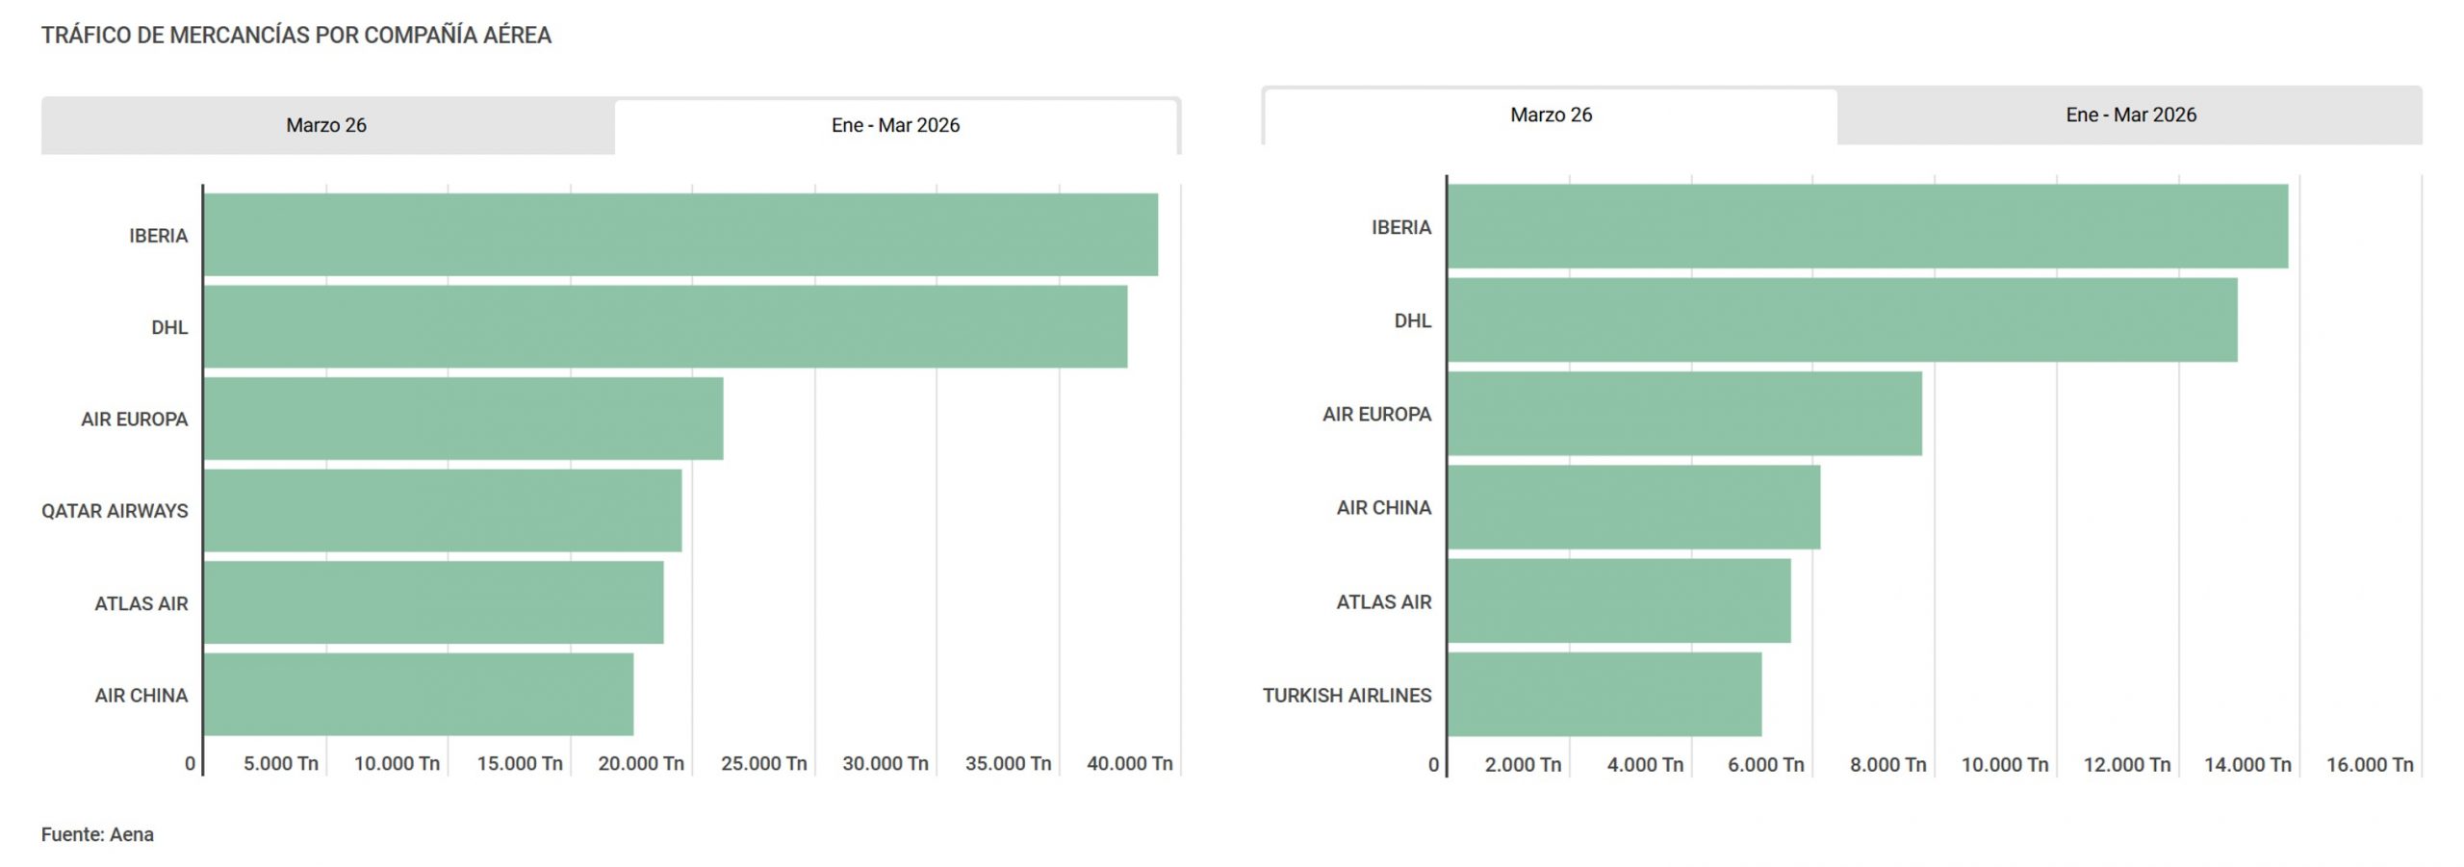Click the 25.000 Tn axis tick label
The width and height of the screenshot is (2464, 867).
tap(763, 763)
